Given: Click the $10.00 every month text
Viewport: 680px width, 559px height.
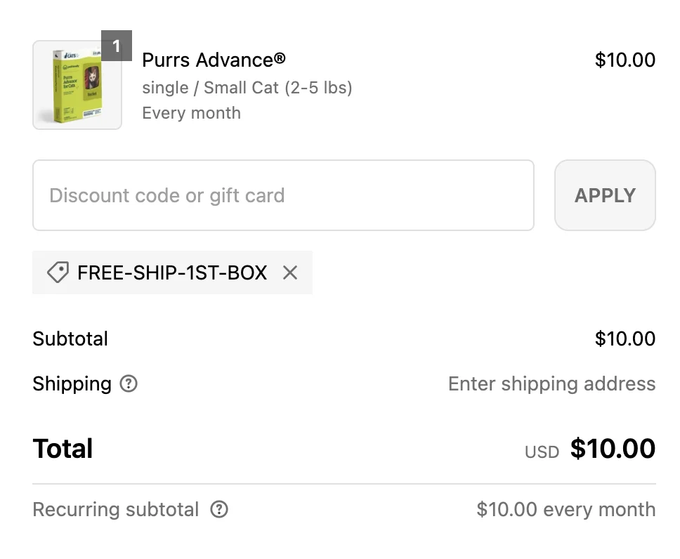Looking at the screenshot, I should [x=565, y=509].
